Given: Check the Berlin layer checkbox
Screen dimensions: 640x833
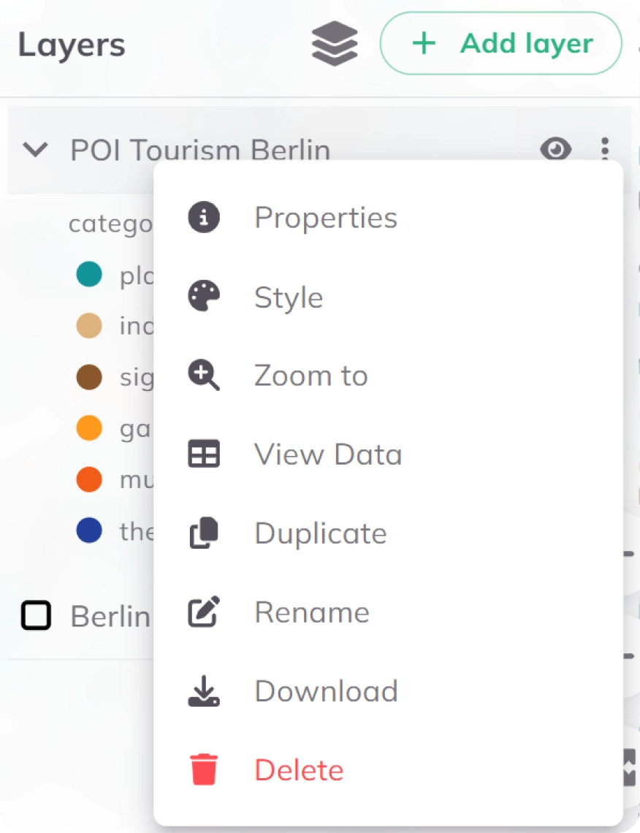Looking at the screenshot, I should tap(34, 616).
